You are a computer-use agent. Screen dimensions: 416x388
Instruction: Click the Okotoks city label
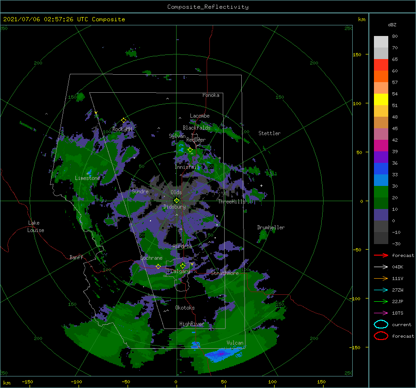185,308
